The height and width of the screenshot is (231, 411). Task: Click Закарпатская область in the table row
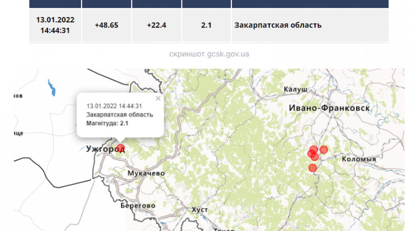(278, 25)
